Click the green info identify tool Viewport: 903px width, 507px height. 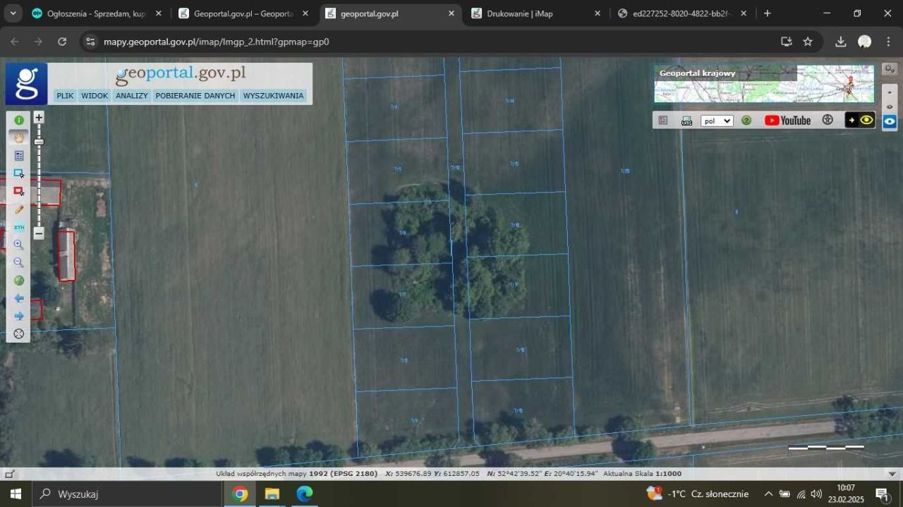(x=19, y=121)
